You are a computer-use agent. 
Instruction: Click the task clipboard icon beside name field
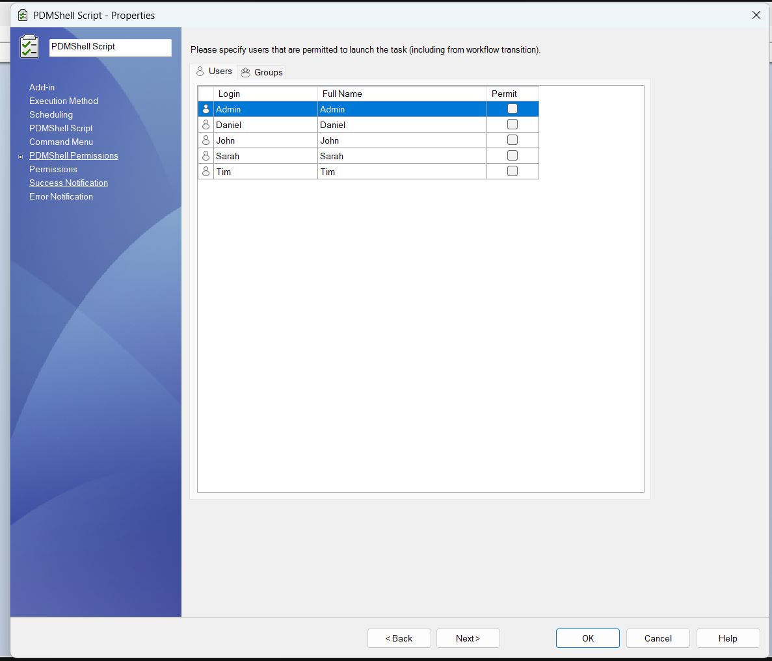click(x=29, y=46)
